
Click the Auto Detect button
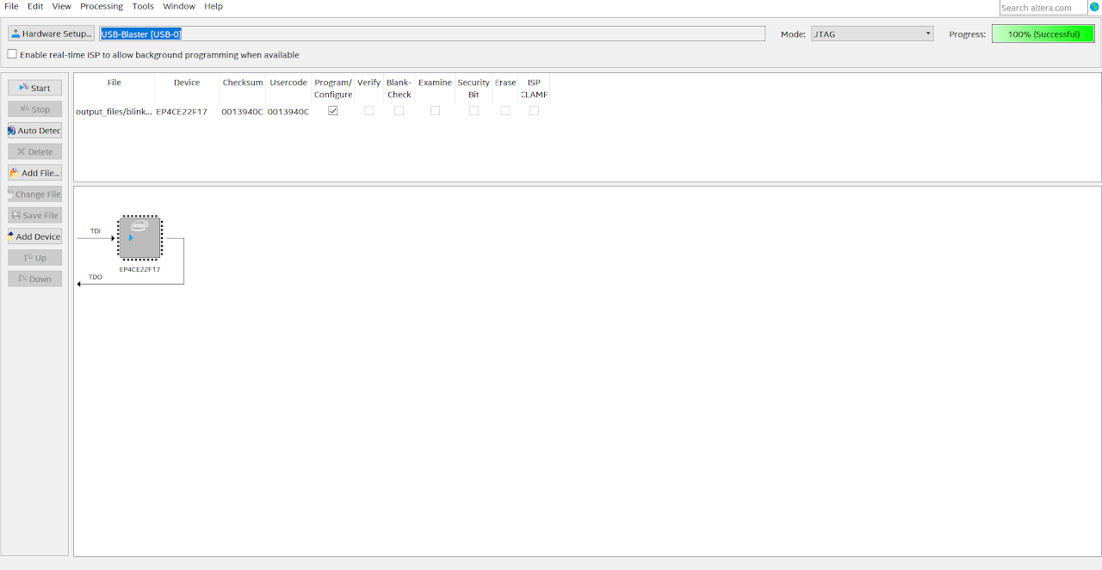(x=34, y=131)
